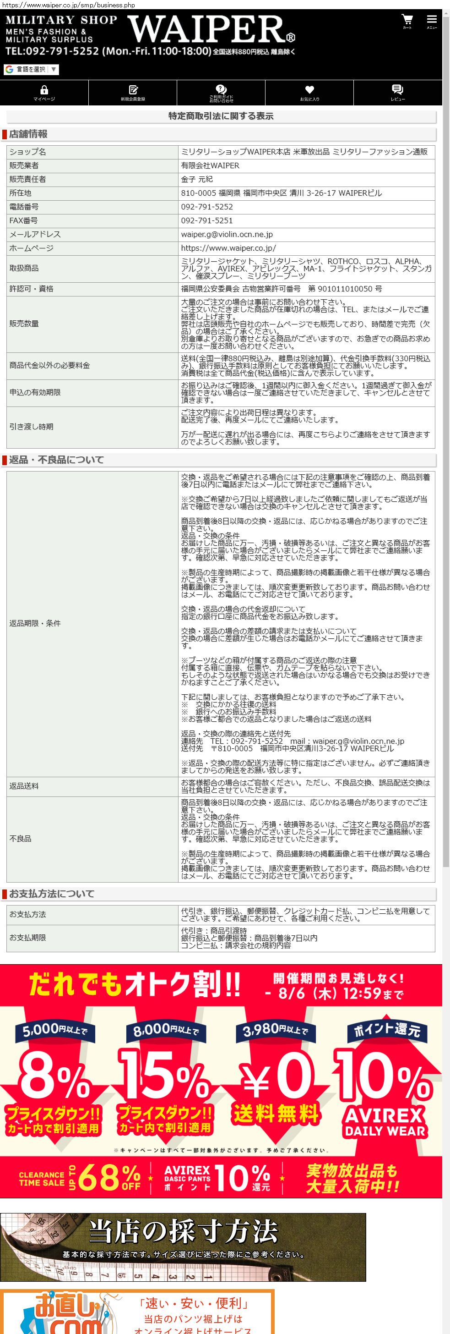Screen dimensions: 450x1334
Task: Click the ショップ名 row label
Action: (x=27, y=152)
